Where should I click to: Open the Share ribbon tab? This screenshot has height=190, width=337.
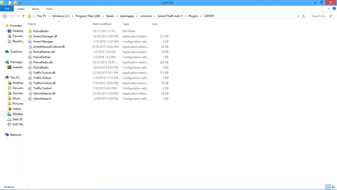35,9
